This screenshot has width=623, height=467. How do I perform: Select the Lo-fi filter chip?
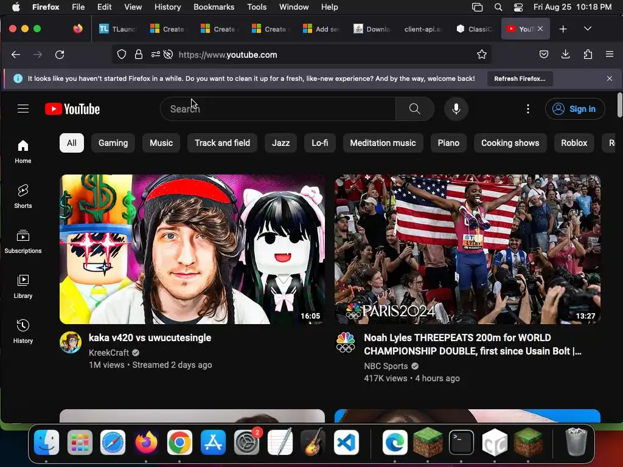(x=320, y=143)
